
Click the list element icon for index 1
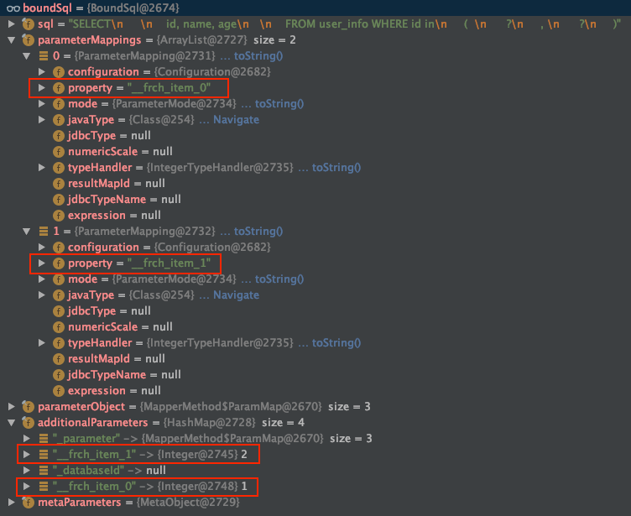click(x=43, y=232)
